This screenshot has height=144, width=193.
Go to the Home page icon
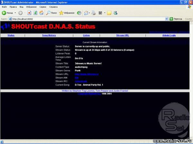click(41, 13)
